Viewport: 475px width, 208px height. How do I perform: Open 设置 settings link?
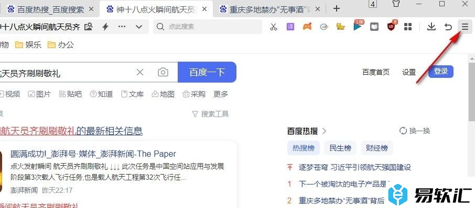pos(409,72)
